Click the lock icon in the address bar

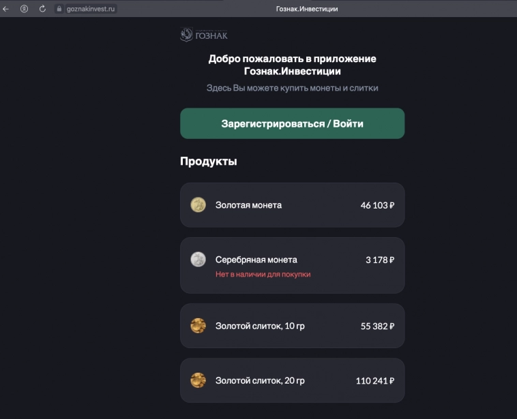tap(59, 9)
